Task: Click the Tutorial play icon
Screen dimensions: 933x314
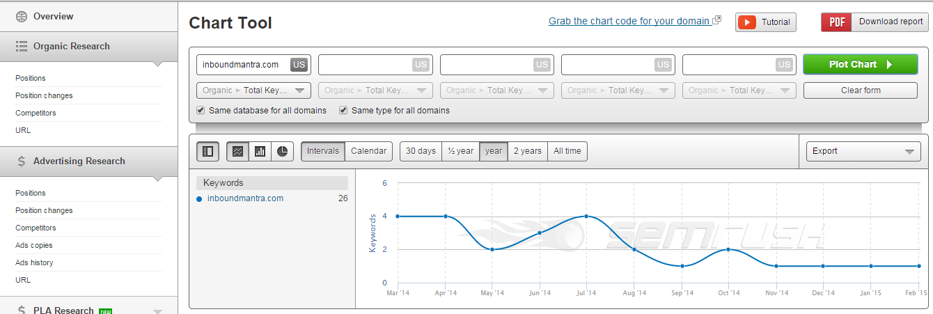Action: 747,22
